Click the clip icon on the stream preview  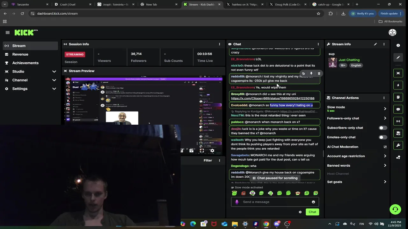coord(191,151)
